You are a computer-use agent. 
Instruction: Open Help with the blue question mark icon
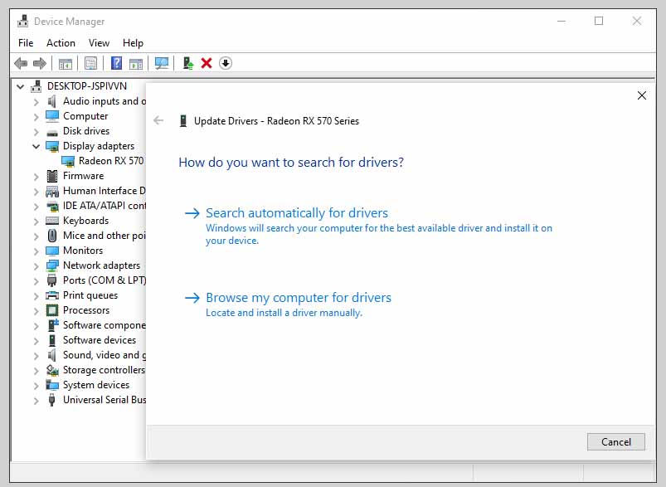(x=114, y=63)
